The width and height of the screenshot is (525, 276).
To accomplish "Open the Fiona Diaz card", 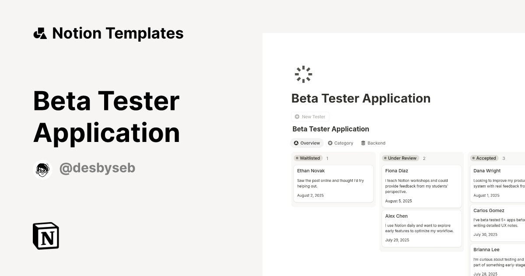I will [x=421, y=186].
